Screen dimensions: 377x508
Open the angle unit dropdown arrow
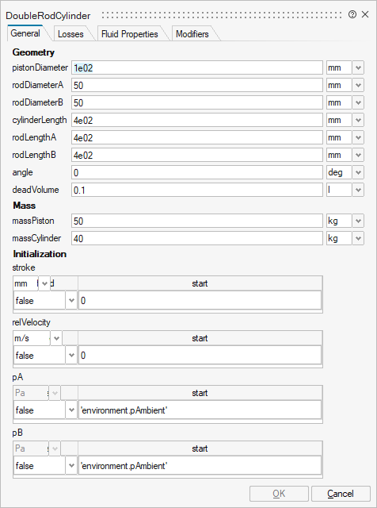[x=358, y=172]
